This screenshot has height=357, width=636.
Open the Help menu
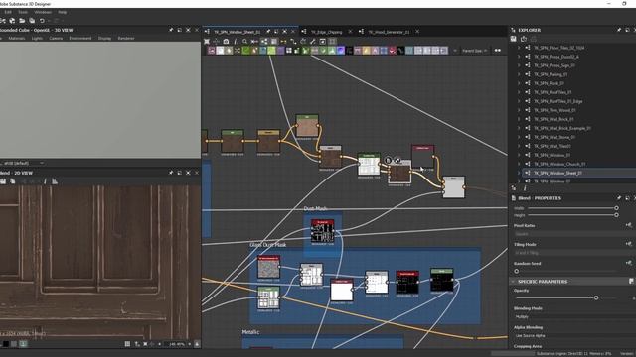(62, 12)
